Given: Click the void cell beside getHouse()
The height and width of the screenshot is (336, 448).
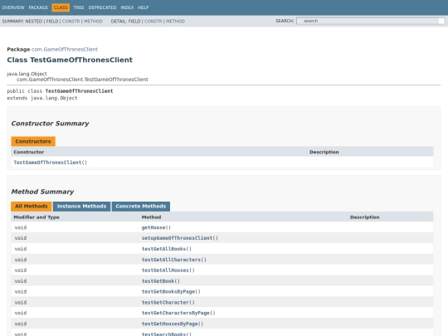Looking at the screenshot, I should [21, 227].
